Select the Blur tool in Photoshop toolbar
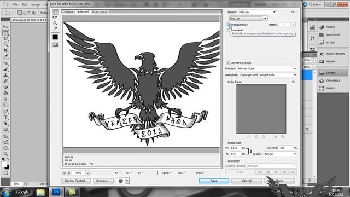The image size is (350, 197). pyautogui.click(x=5, y=99)
